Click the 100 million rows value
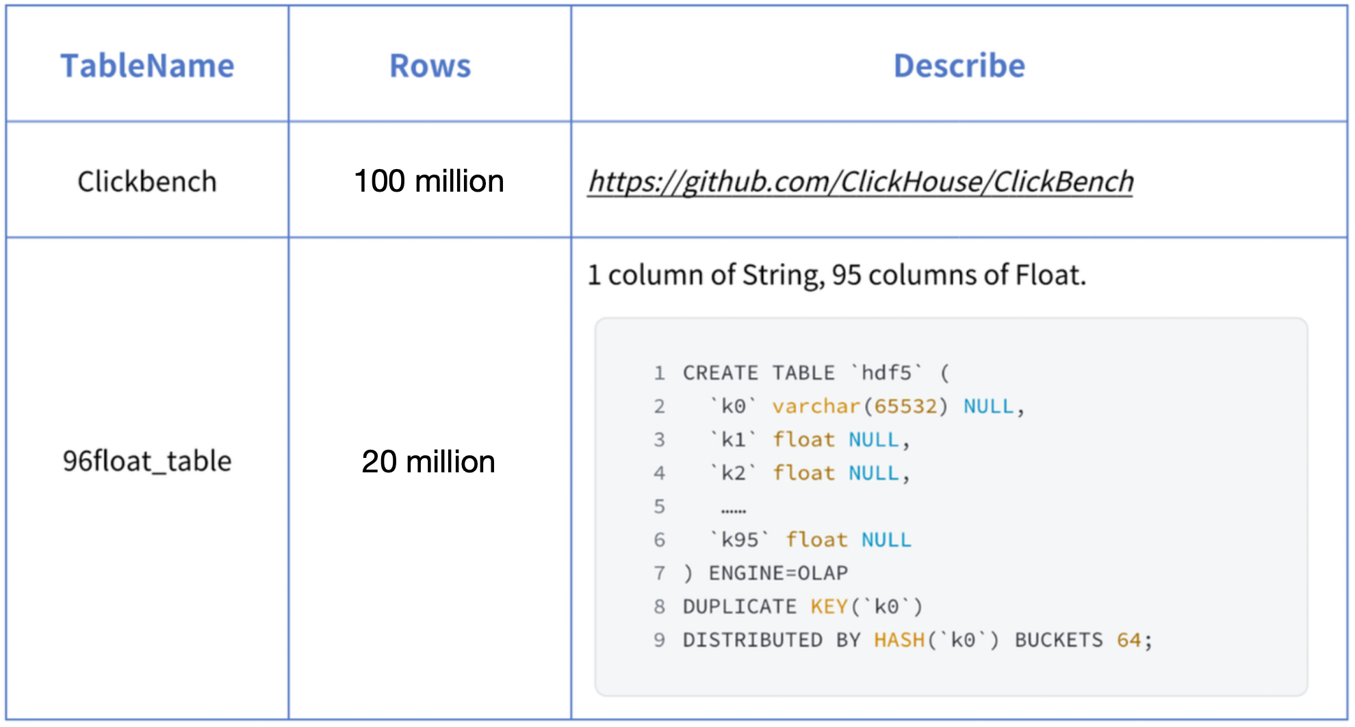The height and width of the screenshot is (727, 1355). pyautogui.click(x=428, y=181)
